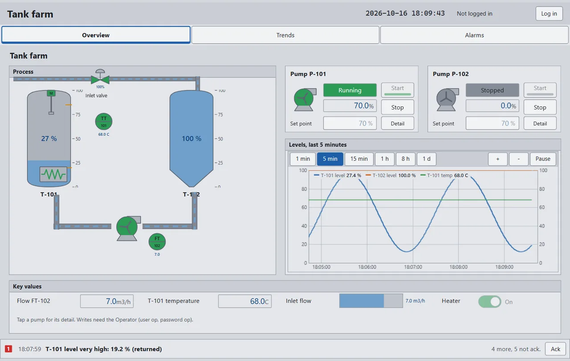Zoom in the levels chart with plus
Screen dimensions: 570x361
[497, 159]
